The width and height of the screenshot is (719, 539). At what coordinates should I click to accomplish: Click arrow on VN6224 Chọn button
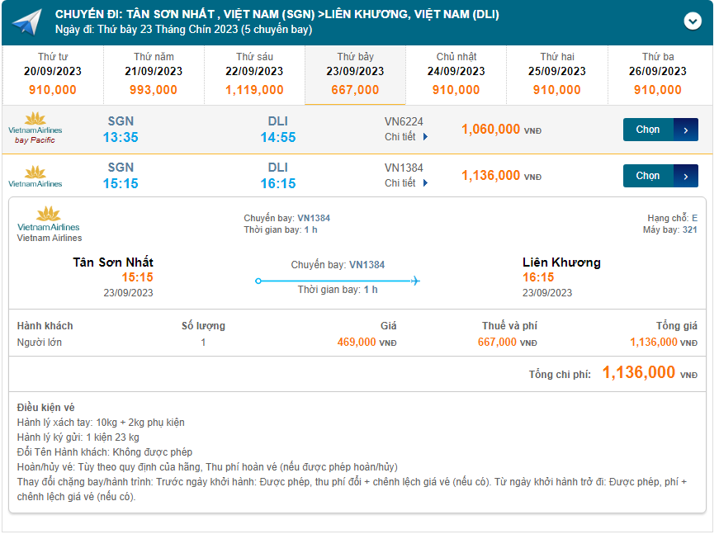pos(686,130)
